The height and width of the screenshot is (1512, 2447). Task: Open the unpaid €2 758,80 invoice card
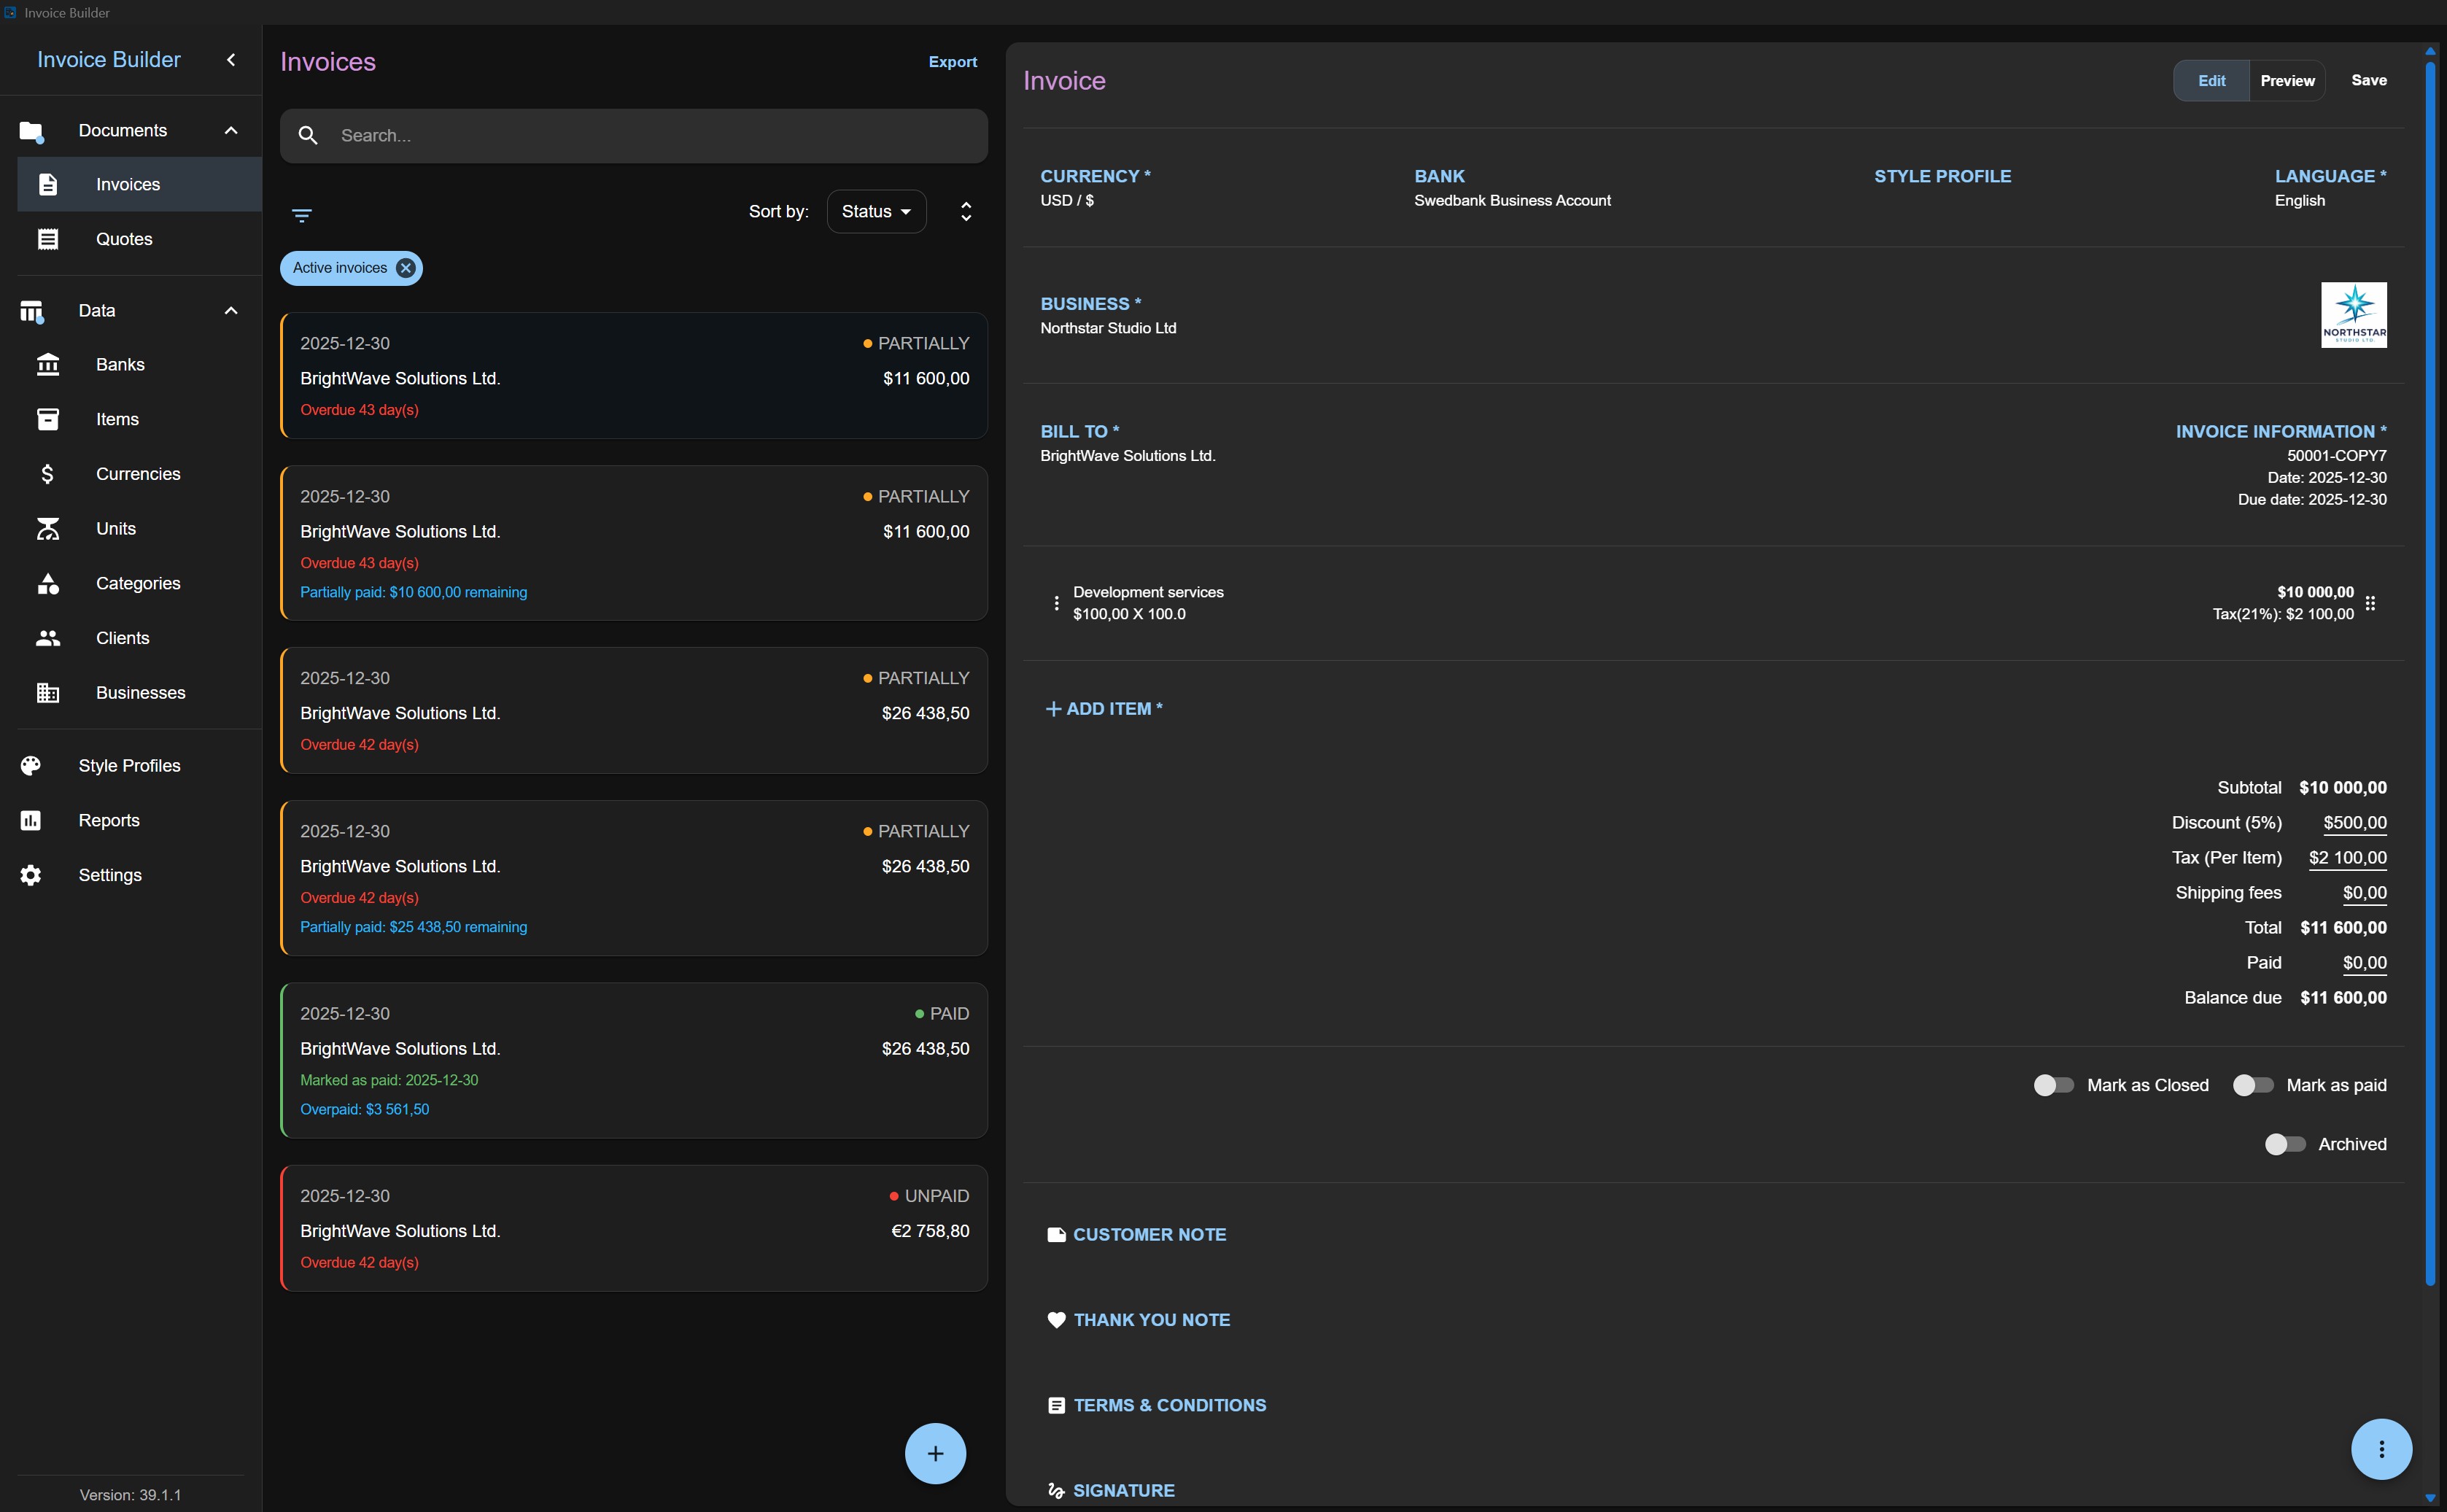pos(634,1228)
